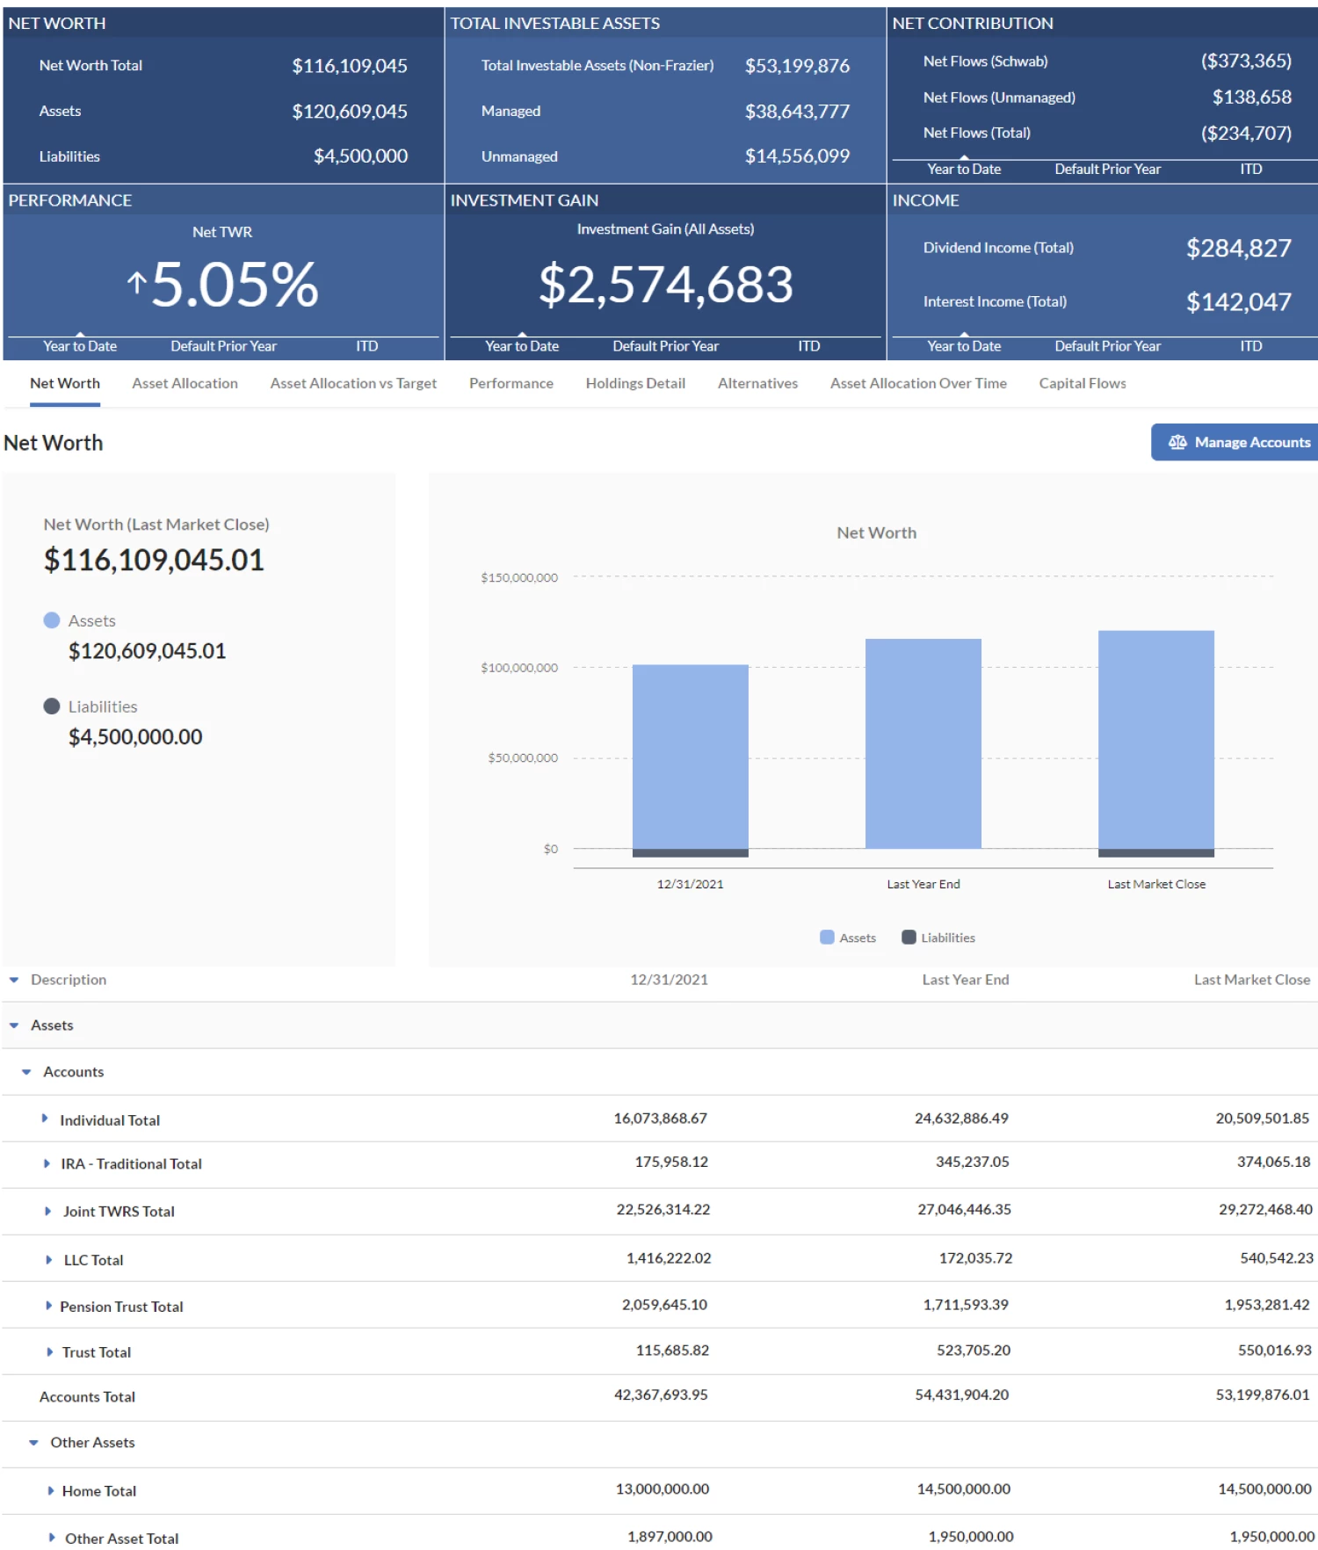Expand the Joint TWRS Total row
This screenshot has width=1318, height=1550.
click(47, 1211)
